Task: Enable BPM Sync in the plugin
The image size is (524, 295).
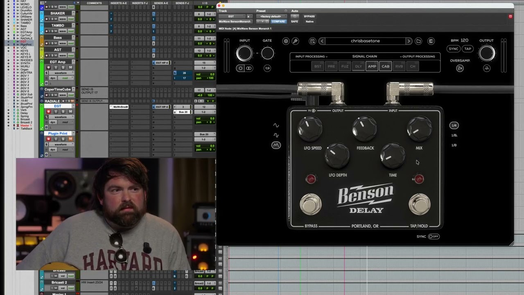Action: coord(454,49)
